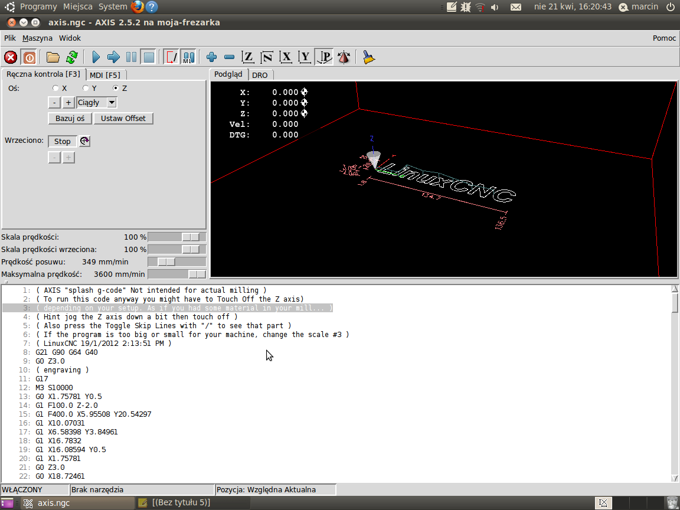Select the Podgląd tab

coord(228,74)
